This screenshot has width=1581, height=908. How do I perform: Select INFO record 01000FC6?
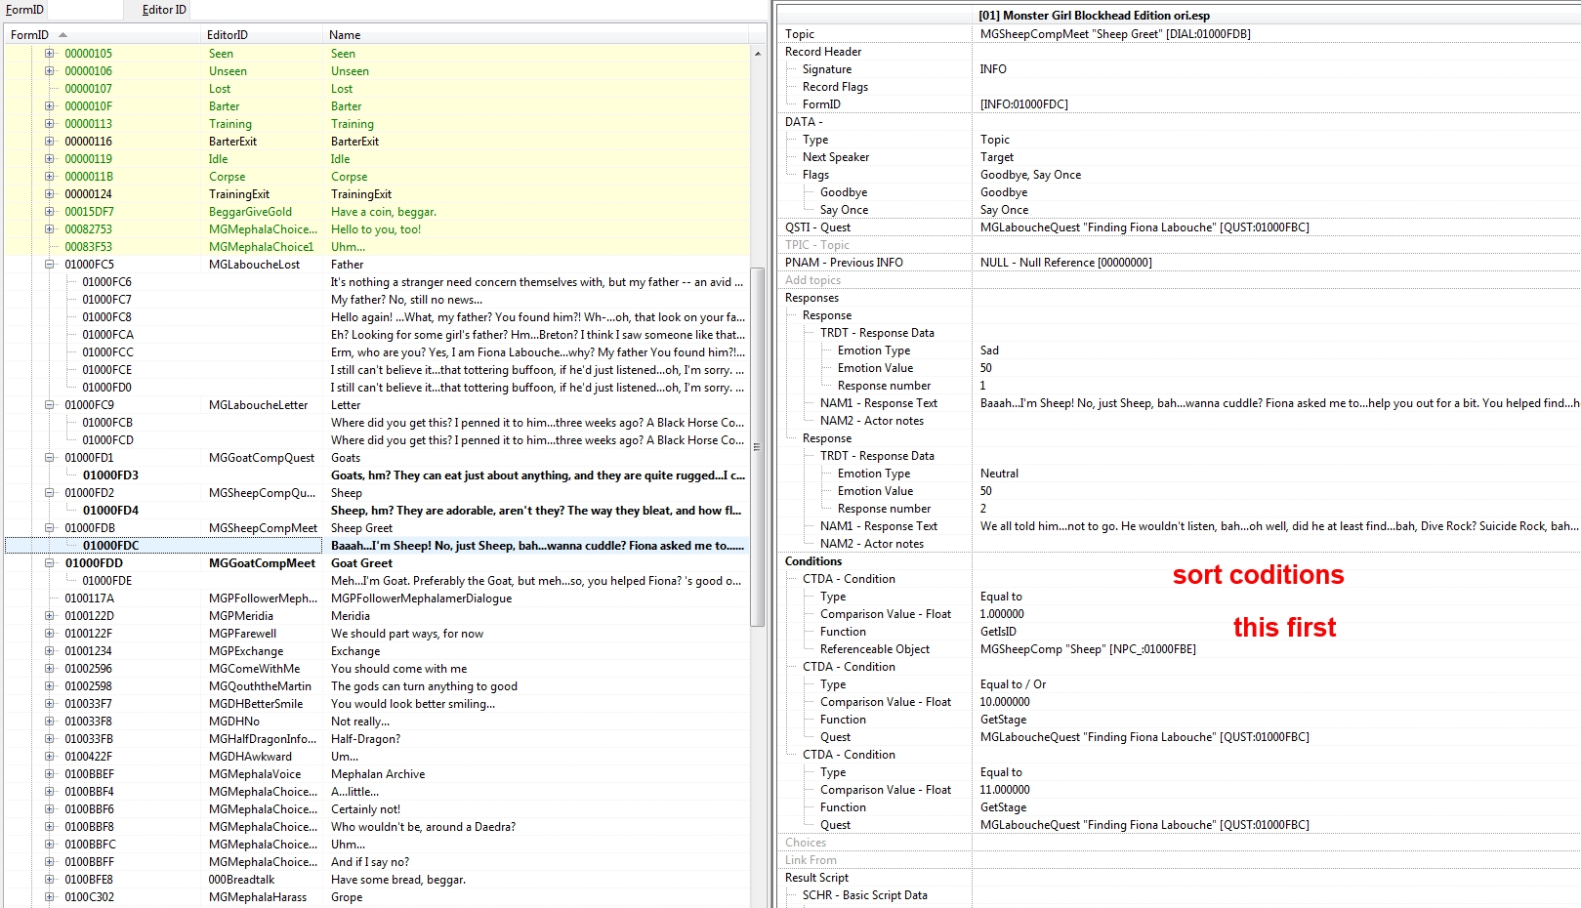(377, 282)
